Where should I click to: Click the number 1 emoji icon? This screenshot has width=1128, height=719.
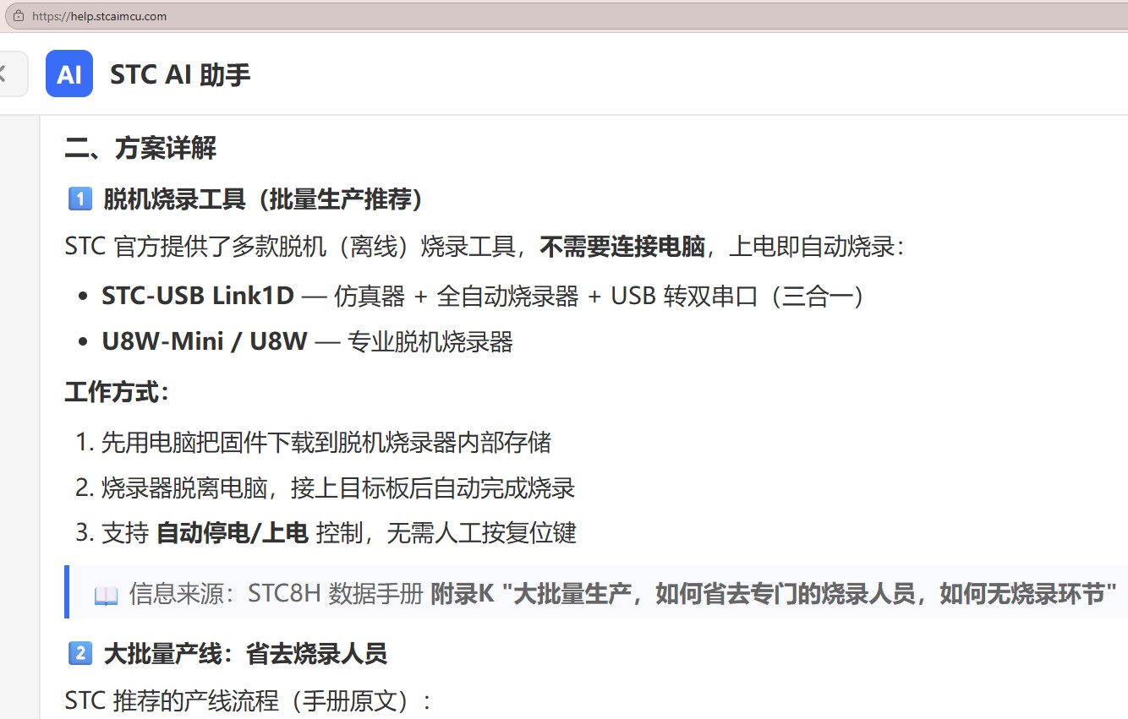(79, 199)
